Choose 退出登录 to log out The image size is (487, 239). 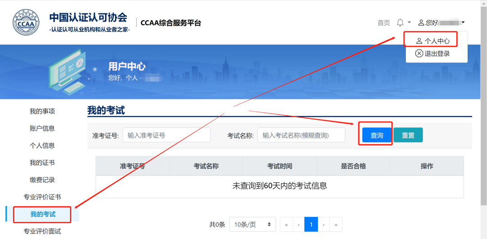432,54
